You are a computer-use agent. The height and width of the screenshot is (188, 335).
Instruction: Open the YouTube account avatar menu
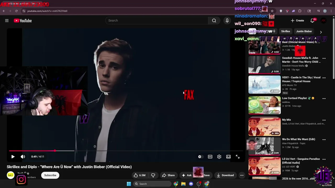pos(324,21)
